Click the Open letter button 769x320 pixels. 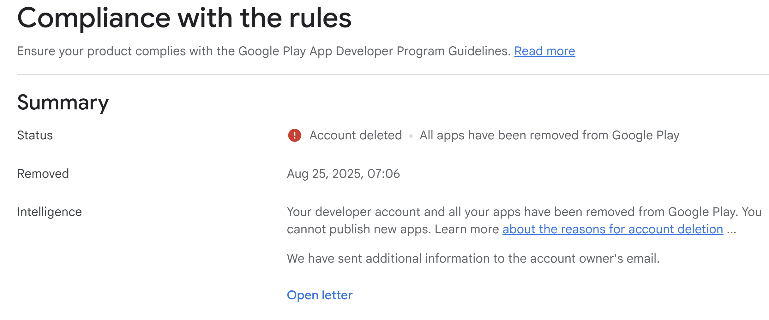(x=320, y=295)
